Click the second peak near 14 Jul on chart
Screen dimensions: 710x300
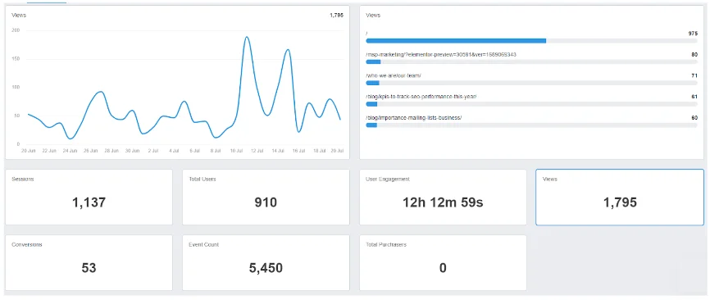pos(288,50)
